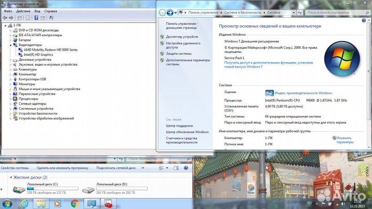Open the Действие menu
Image resolution: width=372 pixels, height=209 pixels.
[x=23, y=11]
